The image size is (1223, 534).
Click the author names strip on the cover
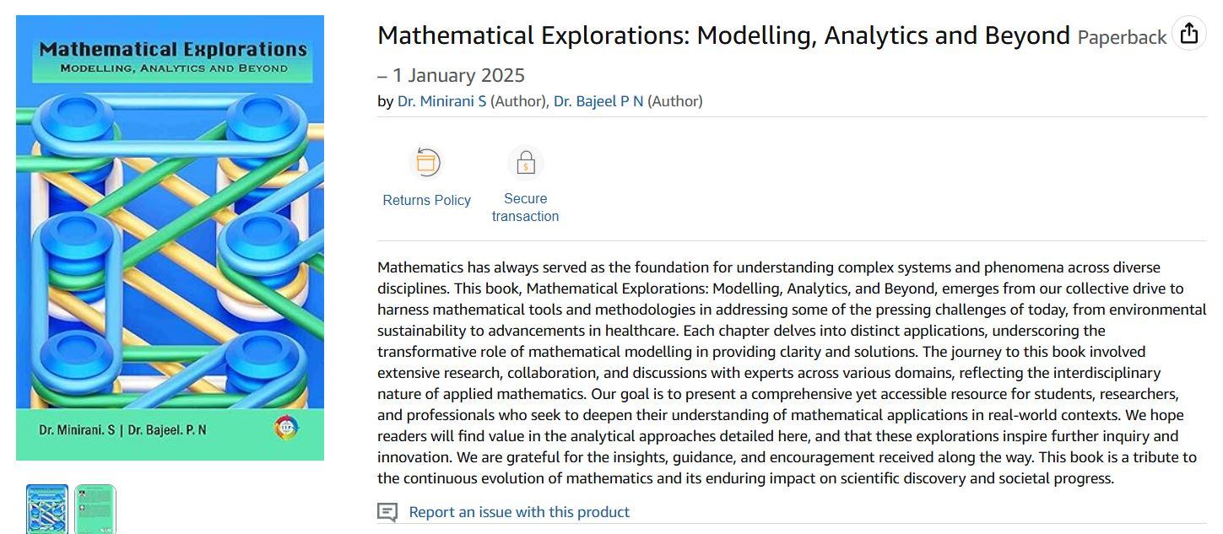tap(123, 430)
